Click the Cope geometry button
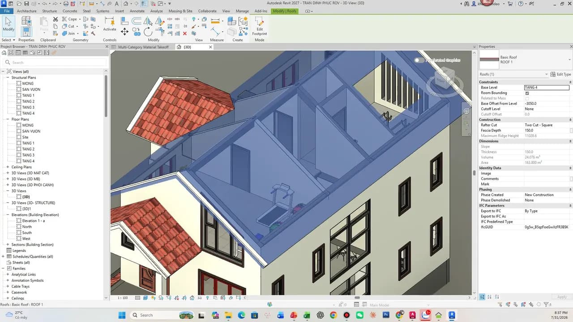This screenshot has width=573, height=322. (73, 19)
